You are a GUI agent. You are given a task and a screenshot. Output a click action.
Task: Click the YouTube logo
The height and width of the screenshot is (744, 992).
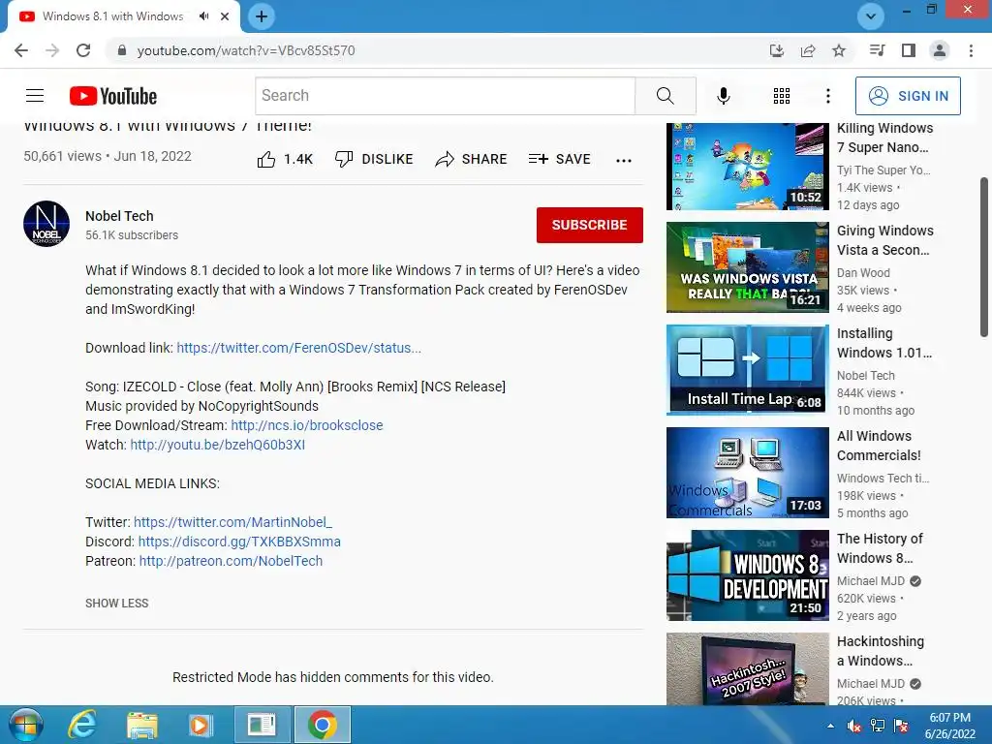coord(113,96)
